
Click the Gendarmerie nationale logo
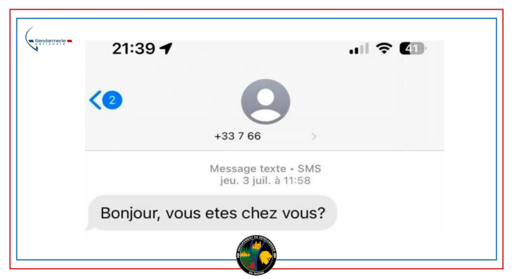(x=49, y=39)
